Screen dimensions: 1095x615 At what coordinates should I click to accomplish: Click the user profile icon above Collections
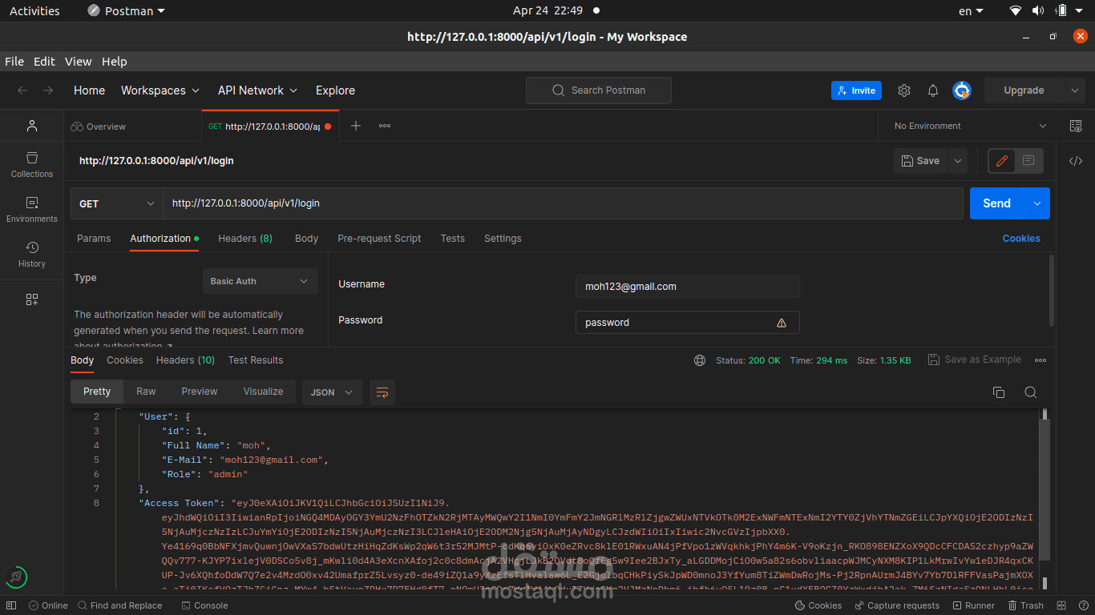tap(32, 126)
